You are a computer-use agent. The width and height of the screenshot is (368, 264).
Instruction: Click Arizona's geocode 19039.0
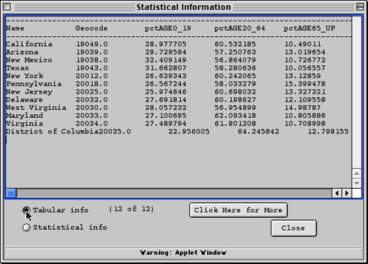point(91,52)
